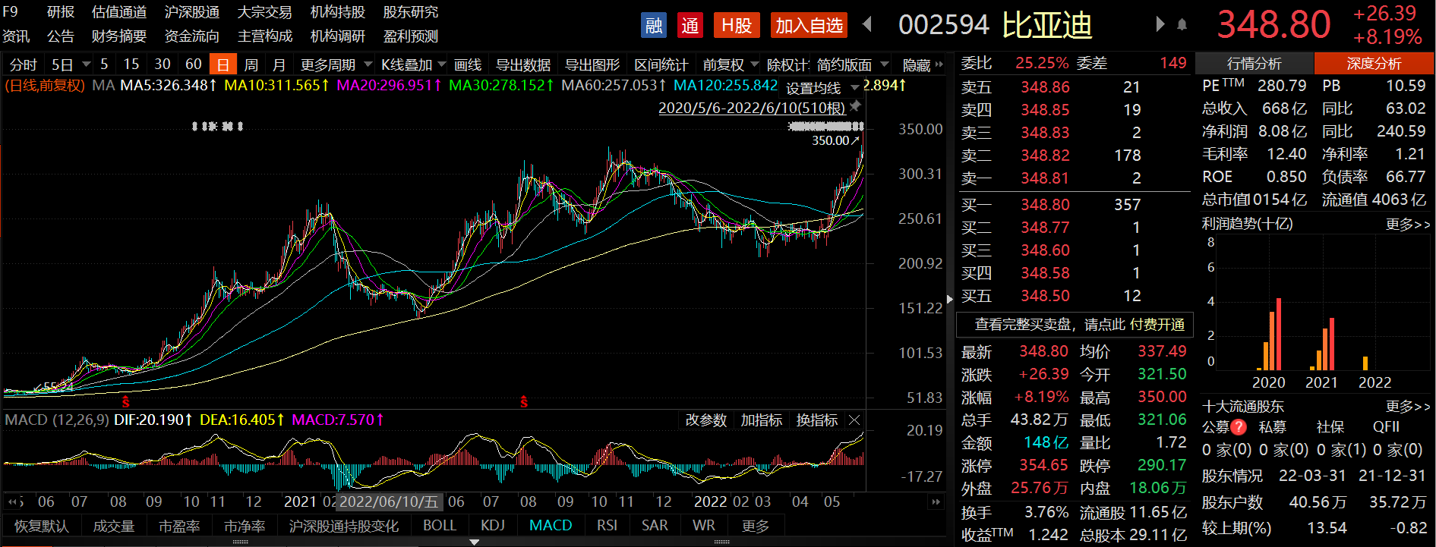Open the K线叠加 overlay dropdown
The image size is (1436, 547).
pos(414,64)
